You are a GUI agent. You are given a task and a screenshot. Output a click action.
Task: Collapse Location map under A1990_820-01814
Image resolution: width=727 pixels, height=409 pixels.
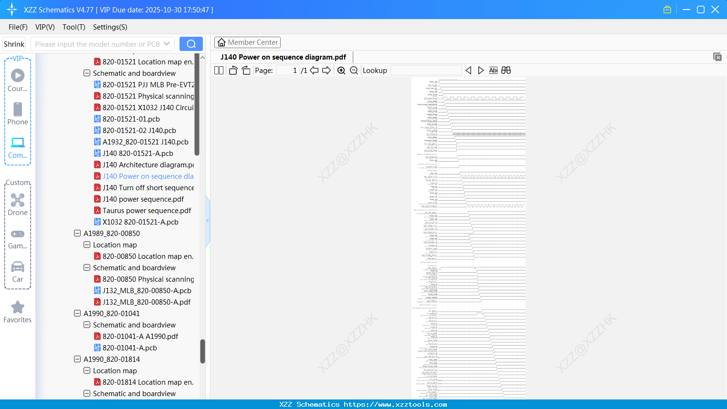87,370
